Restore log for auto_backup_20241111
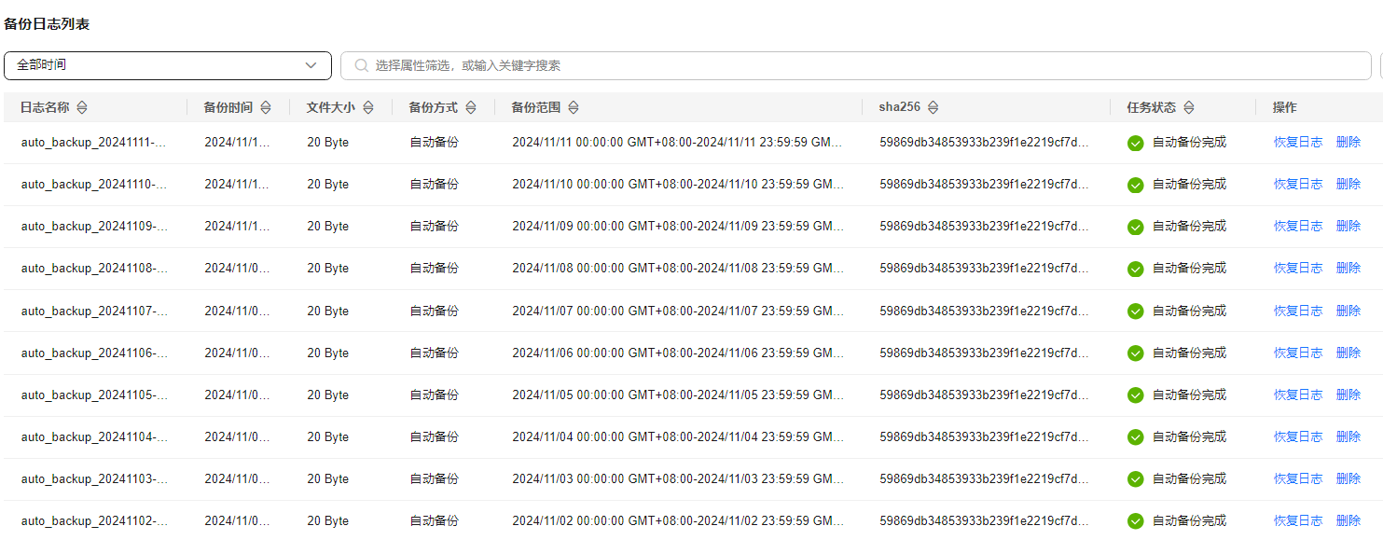This screenshot has width=1383, height=540. click(1298, 142)
